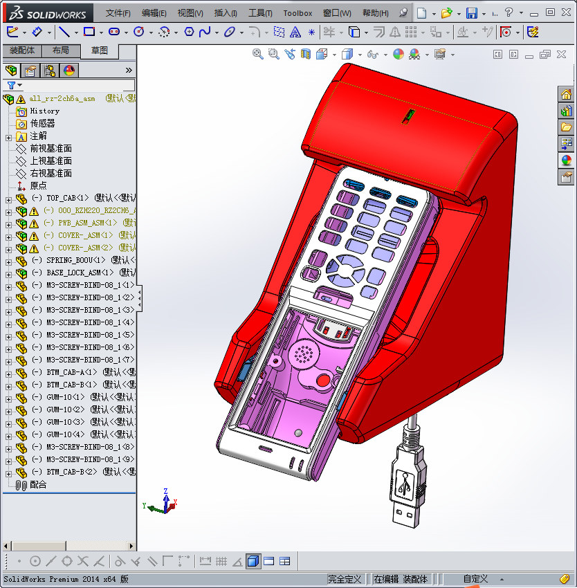Select the History tree item
The image size is (577, 588).
[x=45, y=111]
